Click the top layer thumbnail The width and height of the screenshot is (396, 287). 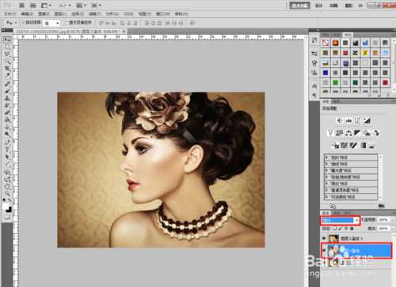tap(334, 238)
